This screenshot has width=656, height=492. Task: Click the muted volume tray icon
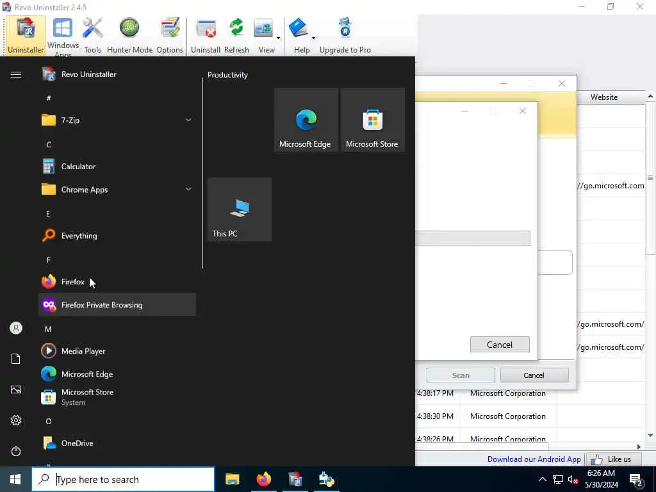573,479
